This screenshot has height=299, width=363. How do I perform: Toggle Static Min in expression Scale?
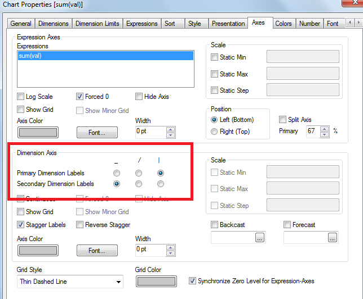click(214, 57)
